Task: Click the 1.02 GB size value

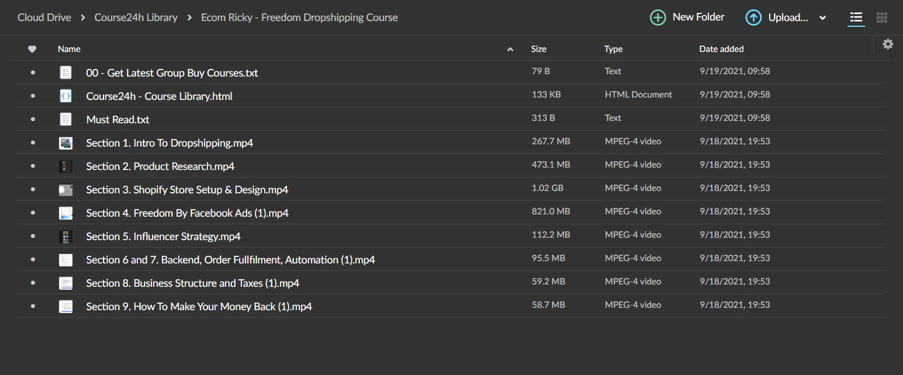Action: coord(548,188)
